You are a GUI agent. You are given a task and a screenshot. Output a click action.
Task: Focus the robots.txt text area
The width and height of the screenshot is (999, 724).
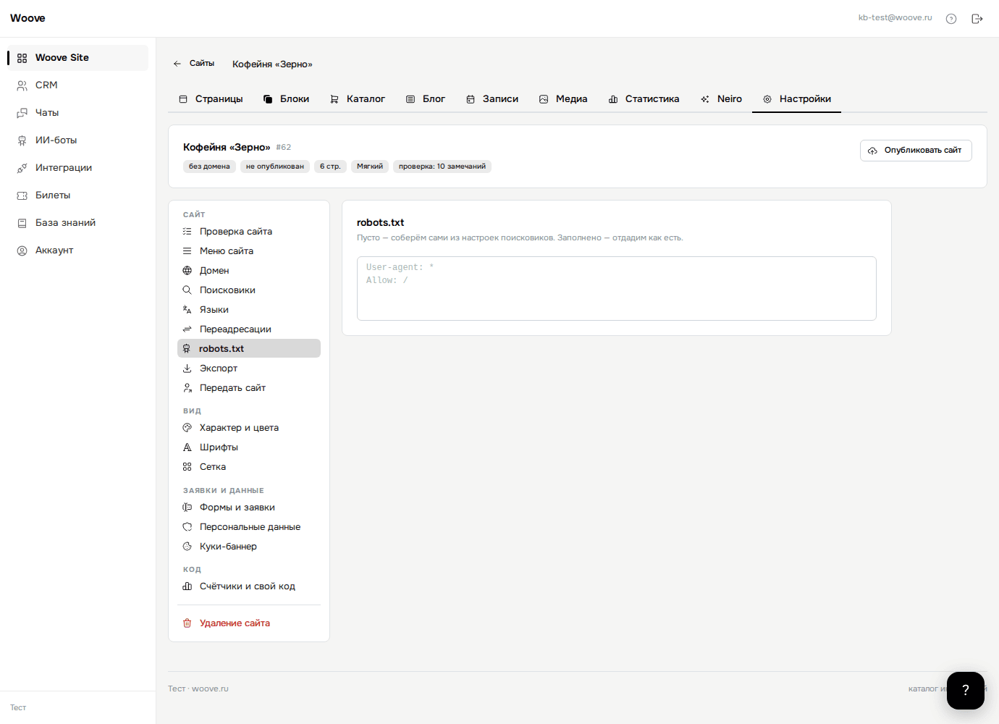(x=617, y=288)
